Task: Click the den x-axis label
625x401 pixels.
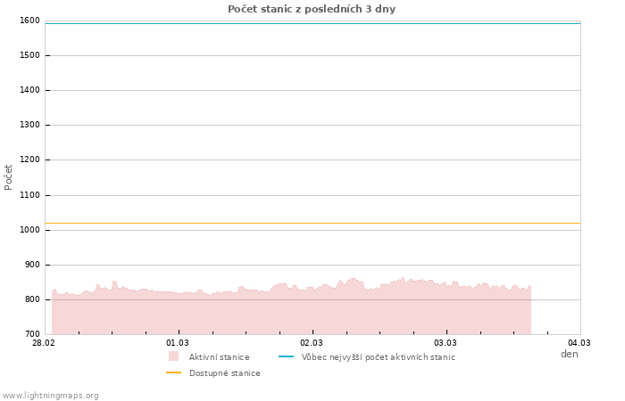Action: click(569, 354)
